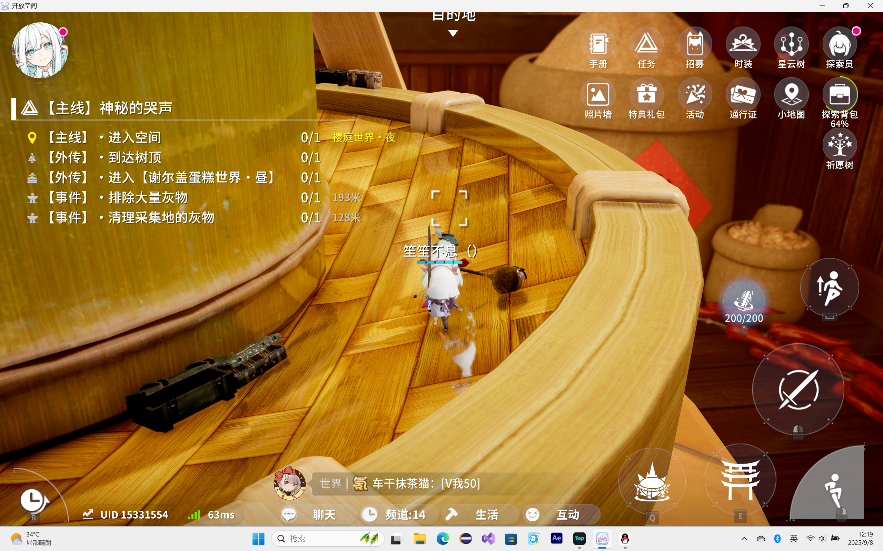
Task: Open the 聊天 chat button
Action: pos(317,514)
